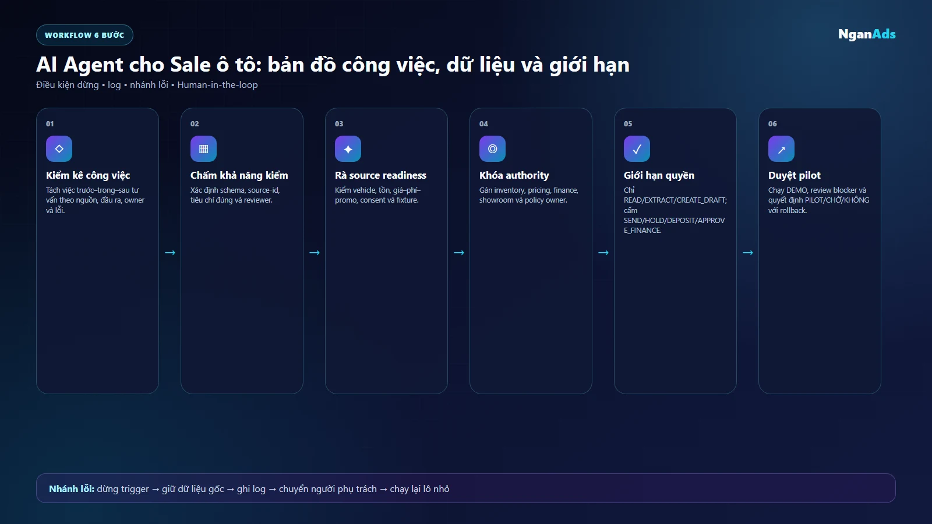Click the heading Rà source readiness
932x524 pixels.
pyautogui.click(x=380, y=175)
